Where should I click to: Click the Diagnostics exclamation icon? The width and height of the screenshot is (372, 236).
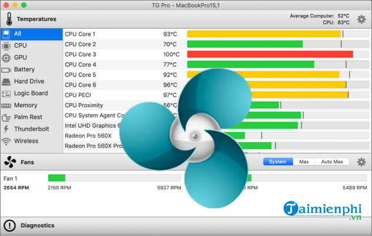click(9, 225)
